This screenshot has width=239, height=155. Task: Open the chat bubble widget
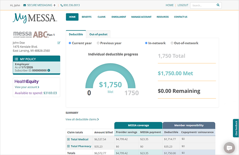(x=229, y=148)
